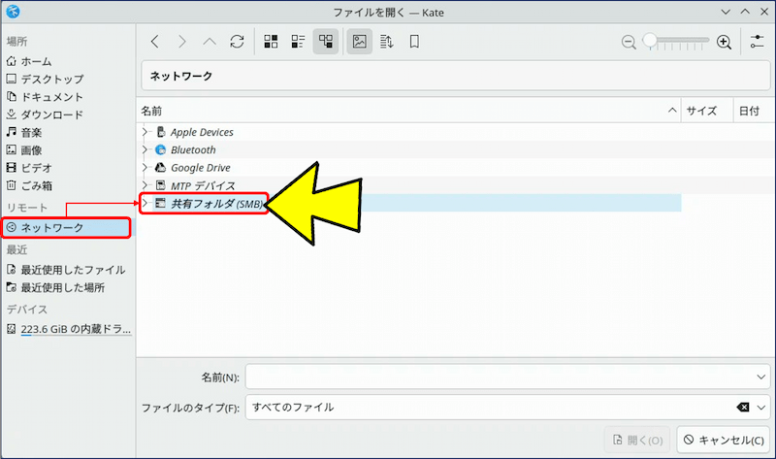This screenshot has height=459, width=776.
Task: Select the Bluetooth row
Action: [x=410, y=149]
